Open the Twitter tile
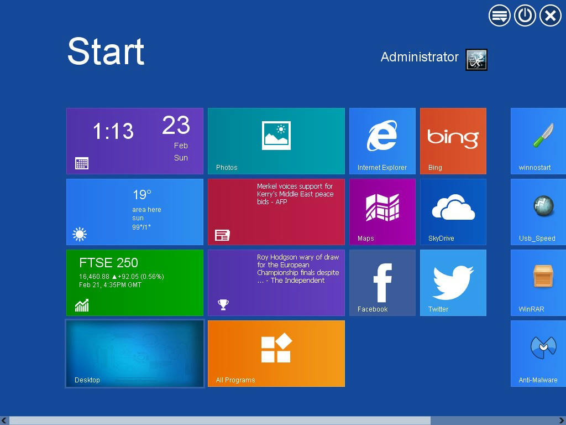Image resolution: width=566 pixels, height=425 pixels. coord(453,283)
